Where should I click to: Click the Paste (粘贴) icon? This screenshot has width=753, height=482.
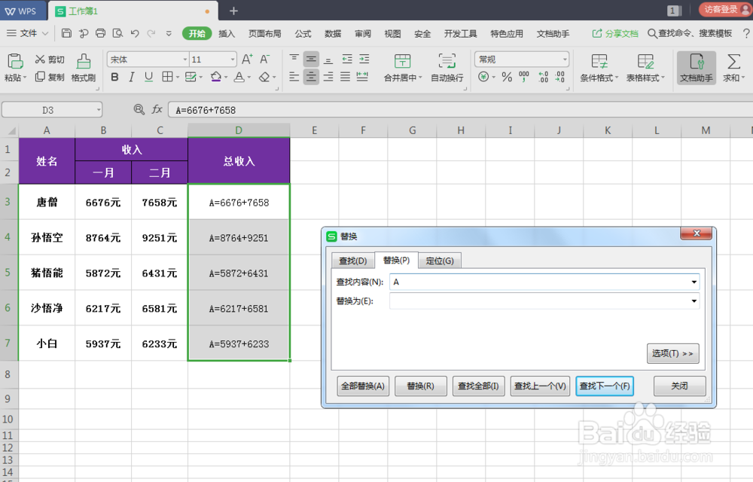tap(14, 62)
